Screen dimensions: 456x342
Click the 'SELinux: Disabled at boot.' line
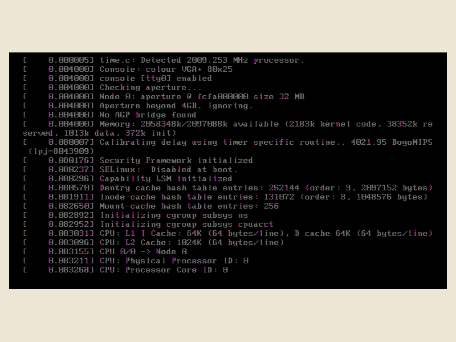[x=131, y=169]
